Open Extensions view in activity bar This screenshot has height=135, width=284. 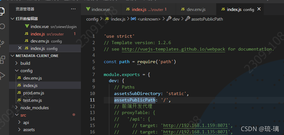[2, 60]
